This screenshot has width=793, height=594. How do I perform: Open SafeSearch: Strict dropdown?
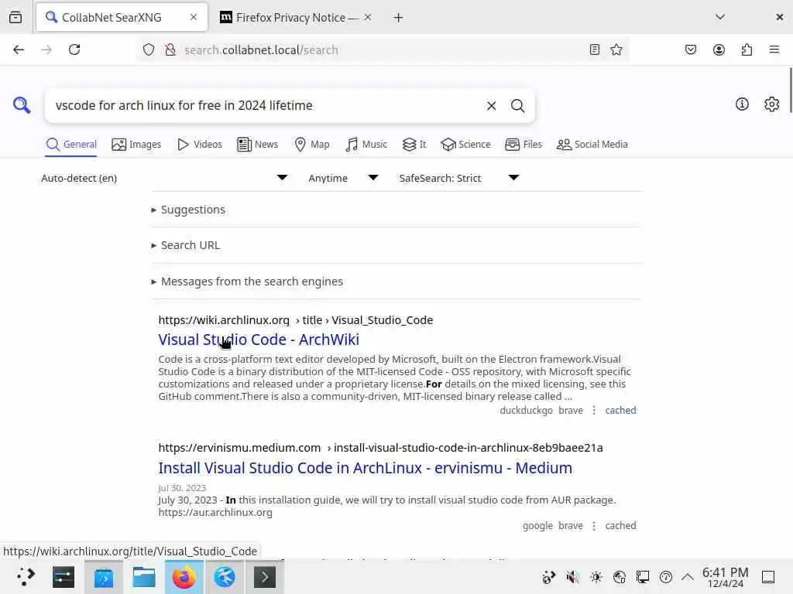click(459, 178)
